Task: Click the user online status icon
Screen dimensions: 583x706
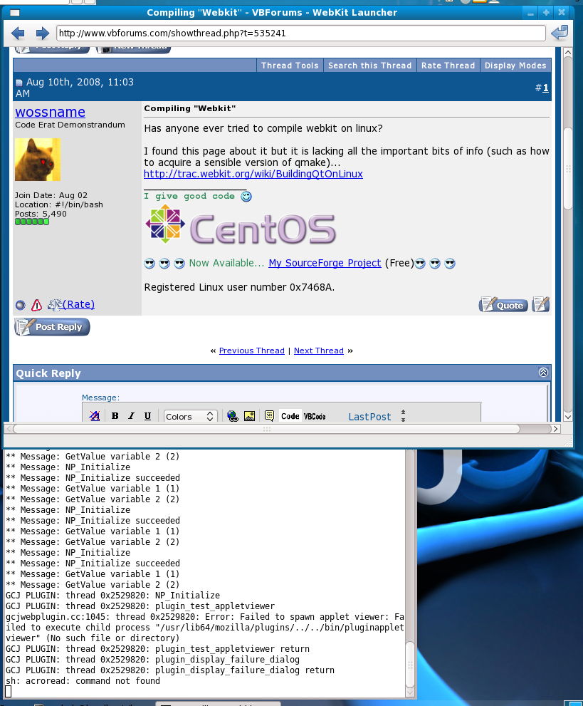Action: 20,306
